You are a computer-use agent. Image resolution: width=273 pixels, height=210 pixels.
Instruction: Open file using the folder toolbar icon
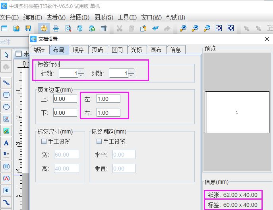coord(16,28)
